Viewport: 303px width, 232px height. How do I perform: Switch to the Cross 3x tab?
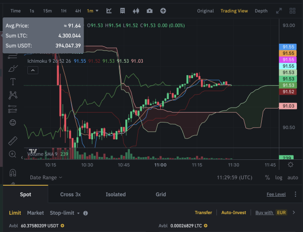pyautogui.click(x=70, y=194)
